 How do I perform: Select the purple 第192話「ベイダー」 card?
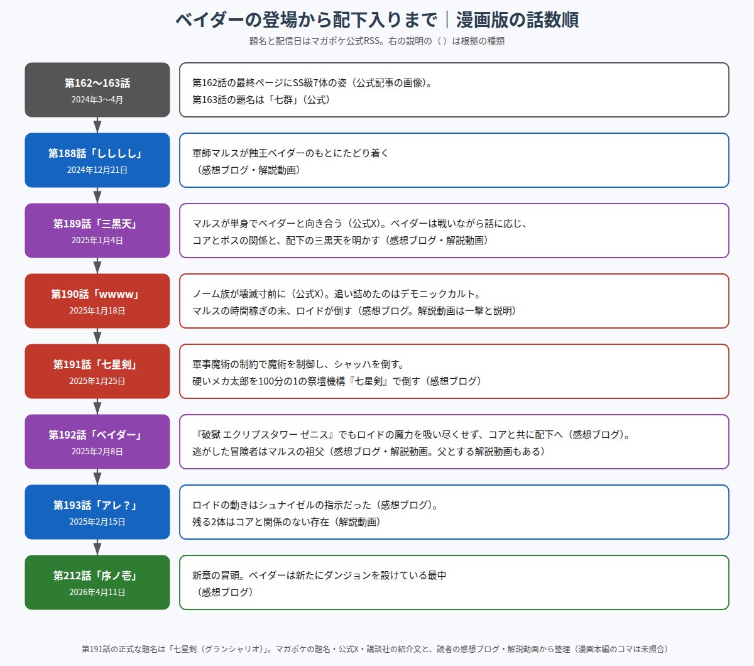coord(97,442)
